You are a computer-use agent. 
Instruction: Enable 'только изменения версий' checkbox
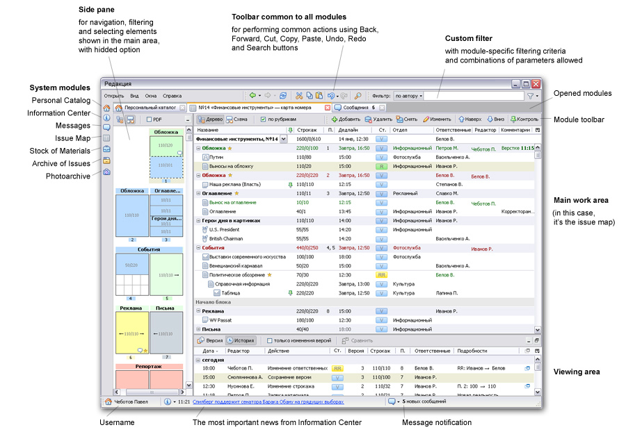(x=268, y=340)
